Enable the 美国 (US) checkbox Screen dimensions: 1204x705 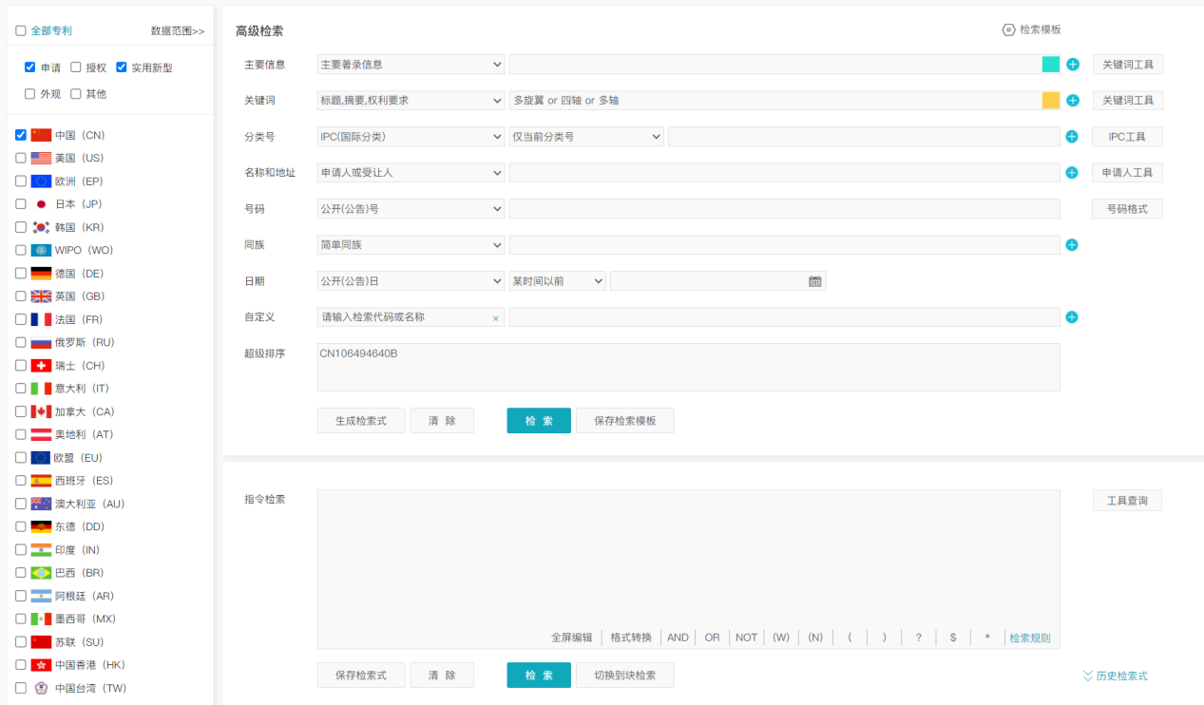(21, 158)
